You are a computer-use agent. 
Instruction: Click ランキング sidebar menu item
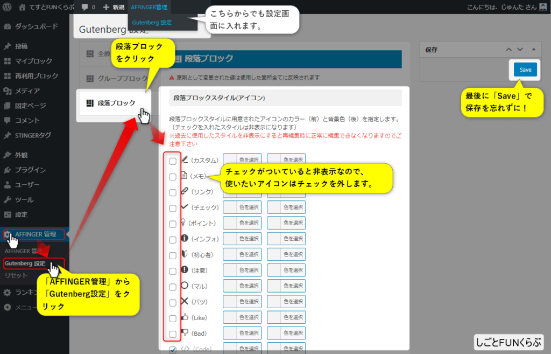26,293
